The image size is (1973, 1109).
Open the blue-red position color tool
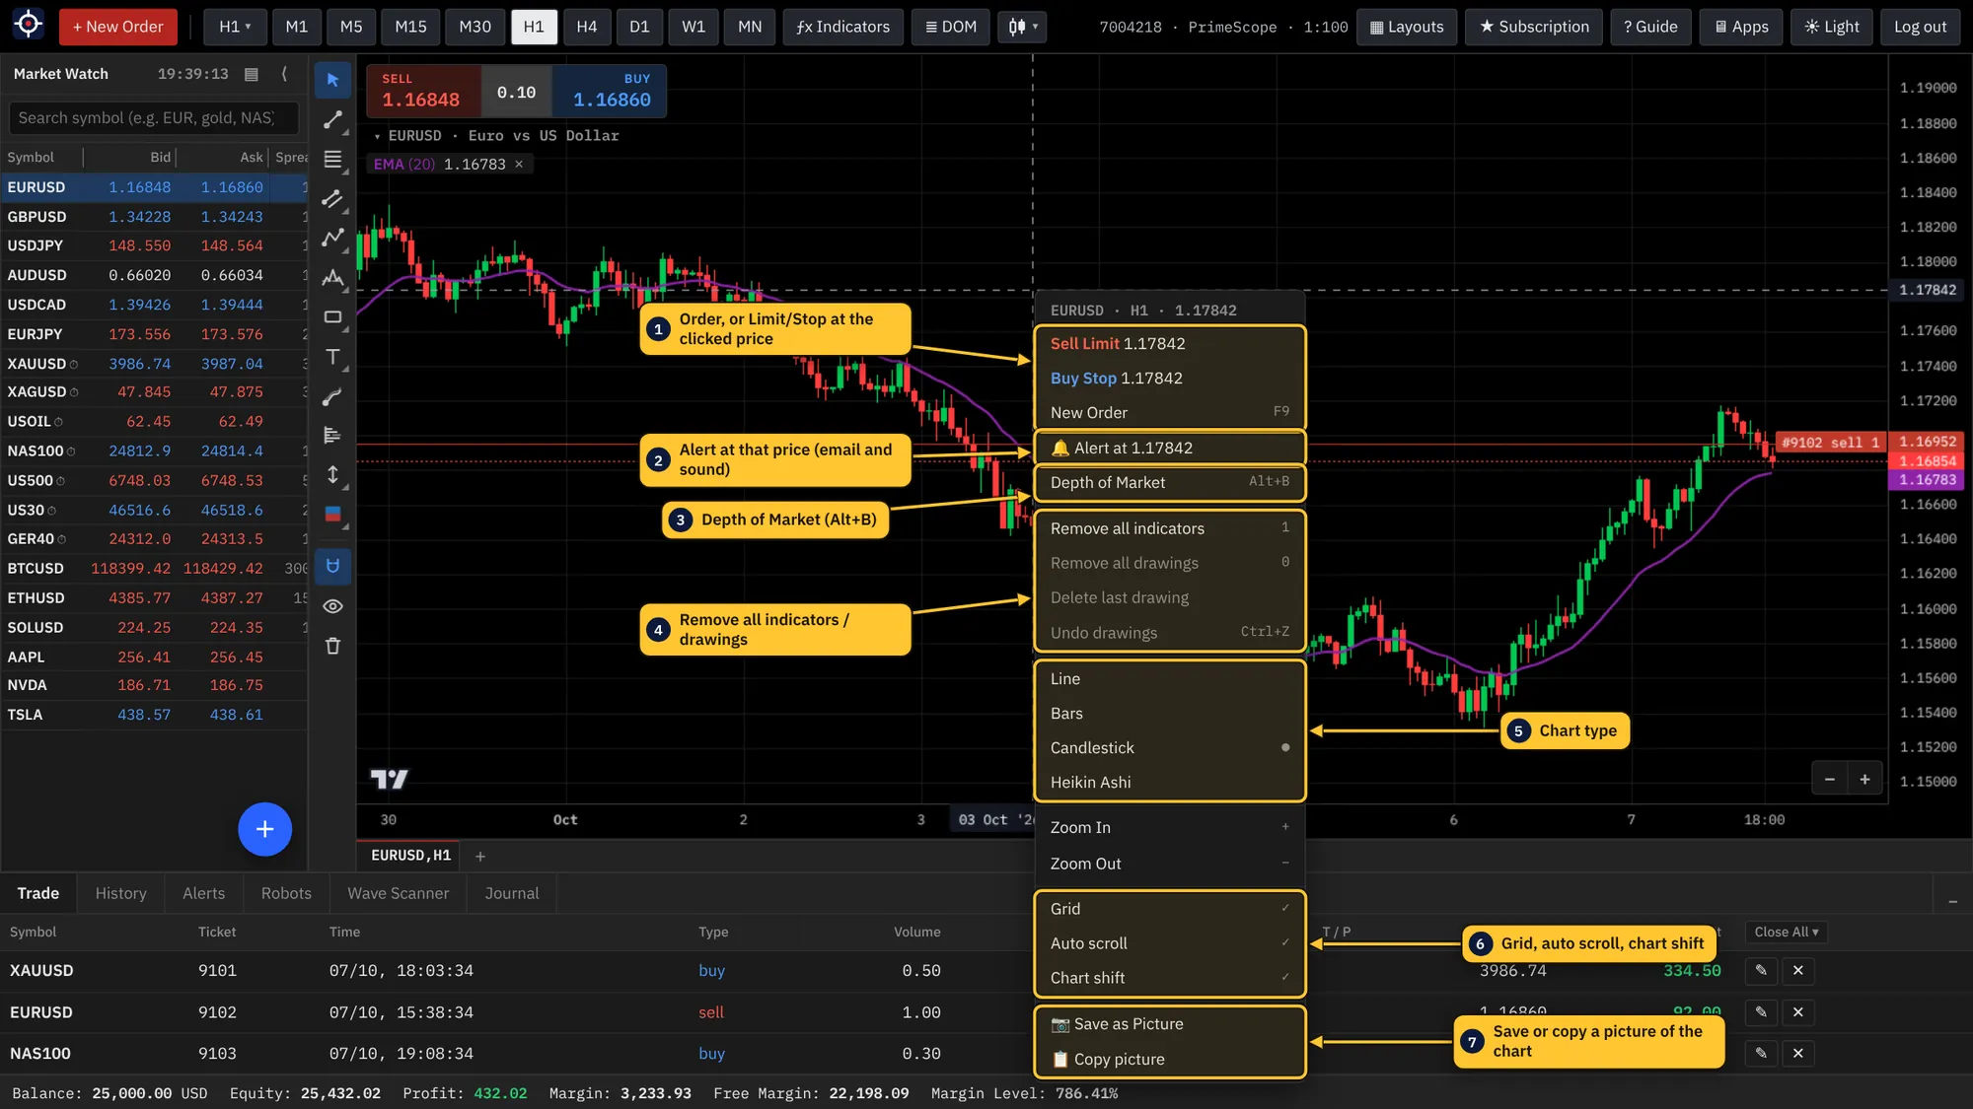pos(332,514)
